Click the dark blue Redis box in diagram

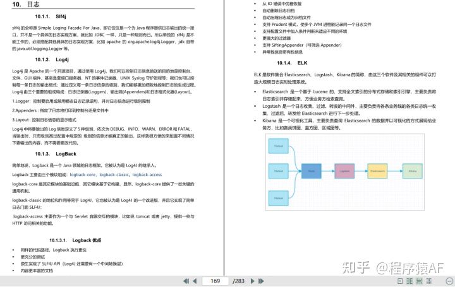tap(312, 171)
